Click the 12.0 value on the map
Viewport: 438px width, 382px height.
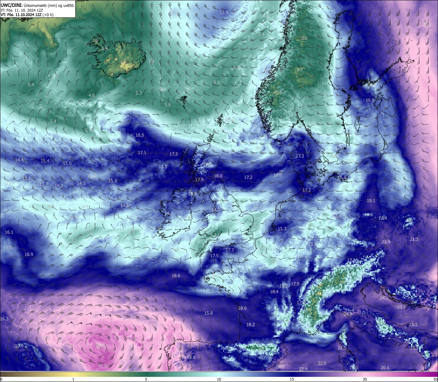tap(278, 175)
